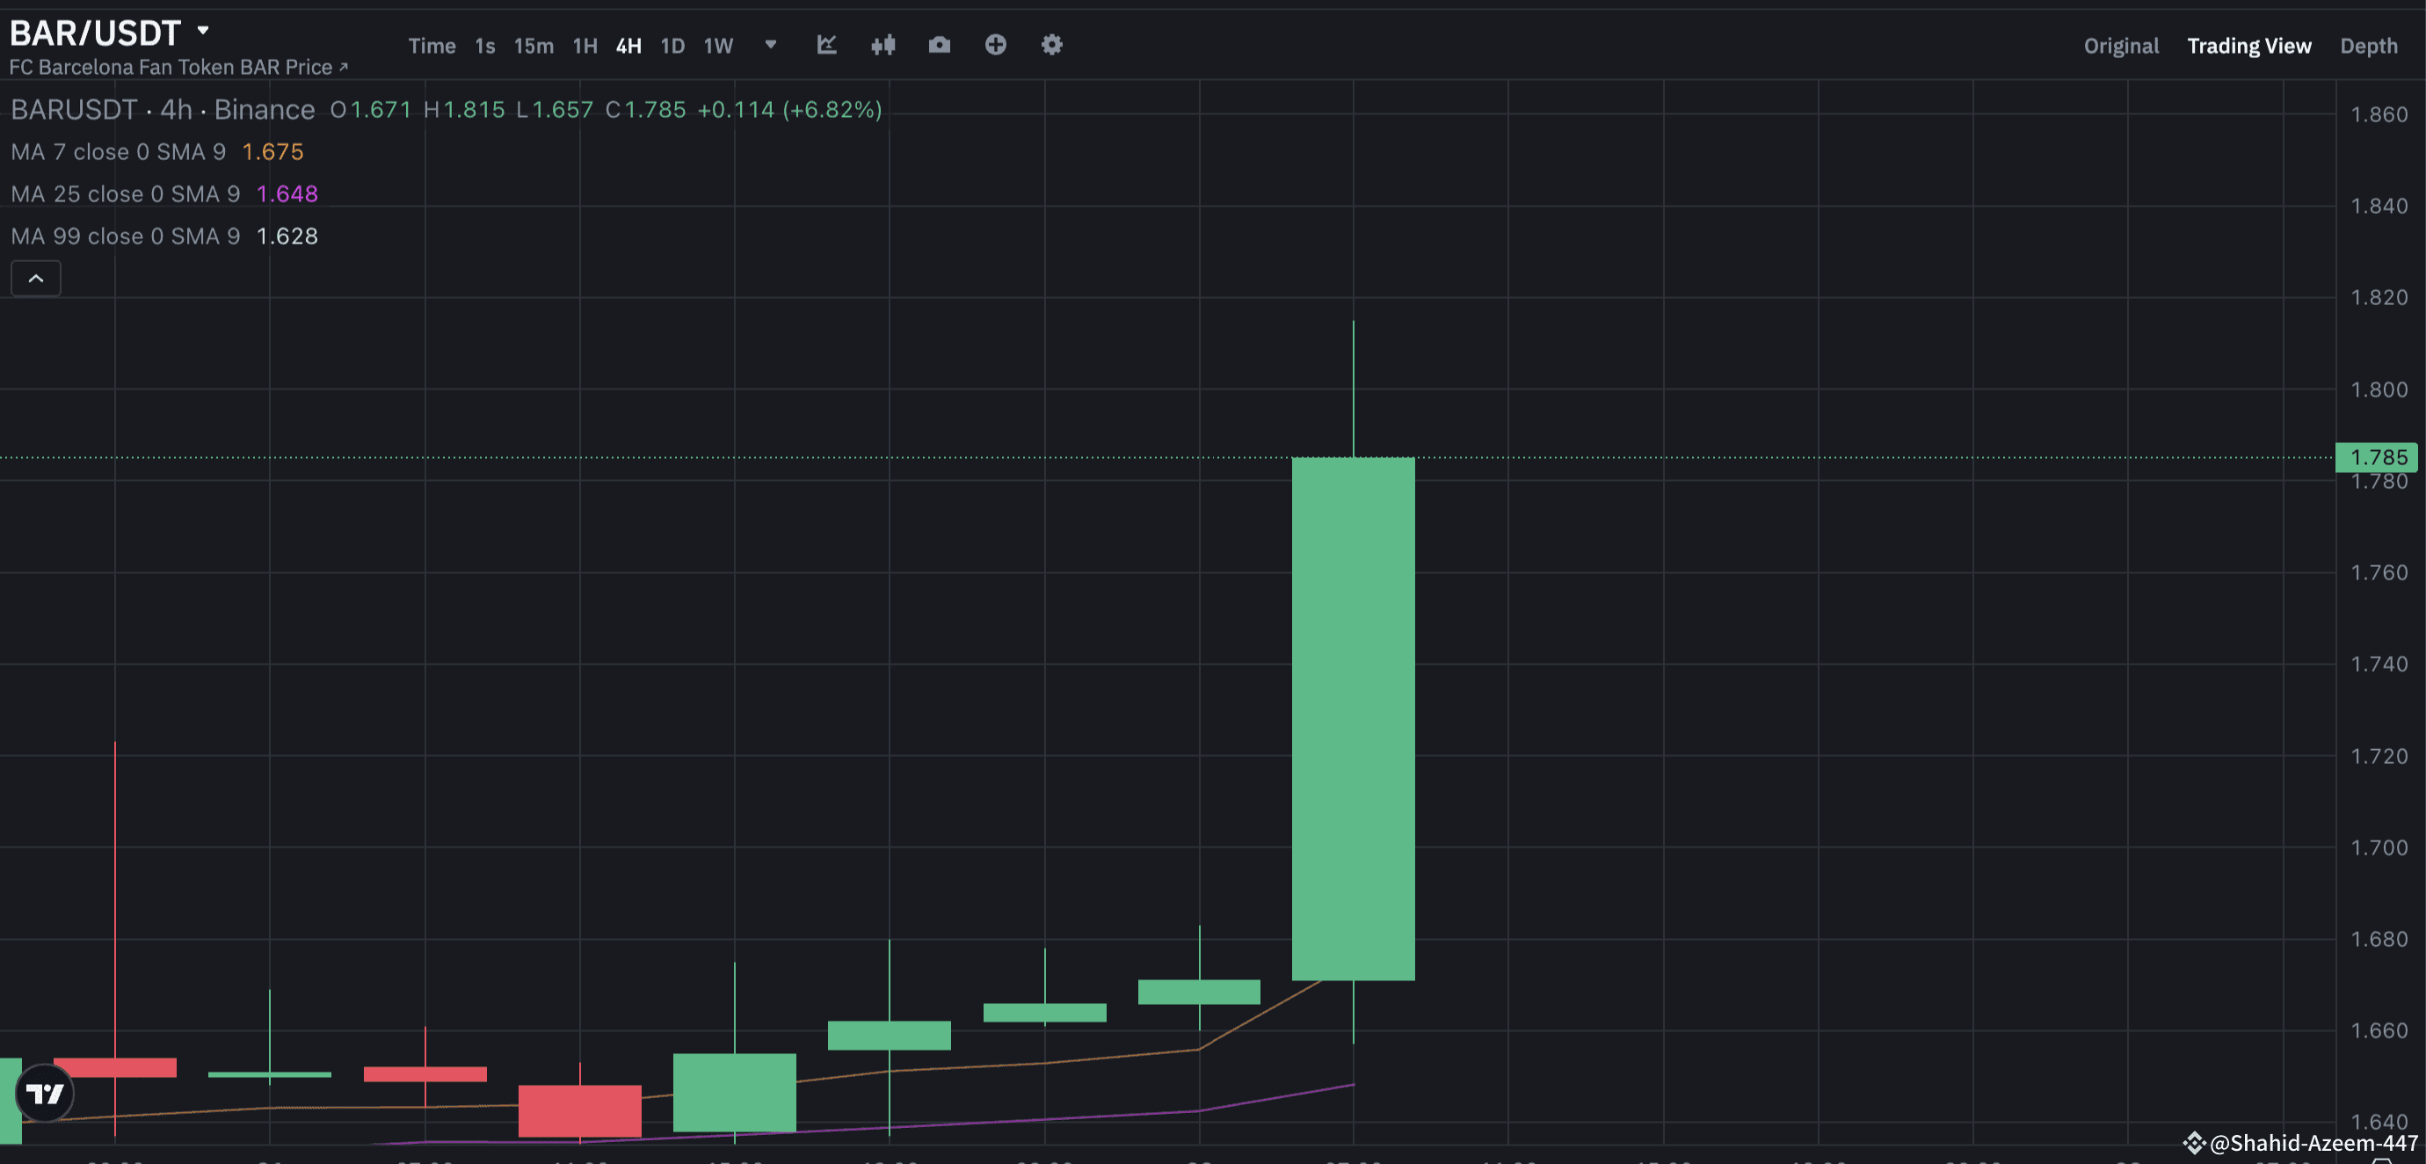Click the 1.660 price axis label
The width and height of the screenshot is (2426, 1164).
click(2379, 1030)
